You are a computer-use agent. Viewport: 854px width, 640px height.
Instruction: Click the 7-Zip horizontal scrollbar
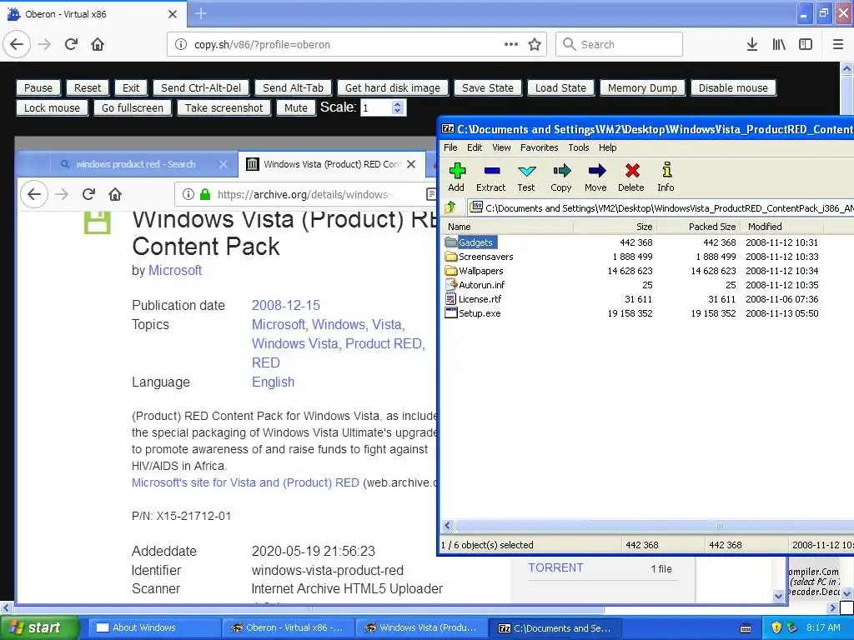[x=654, y=525]
